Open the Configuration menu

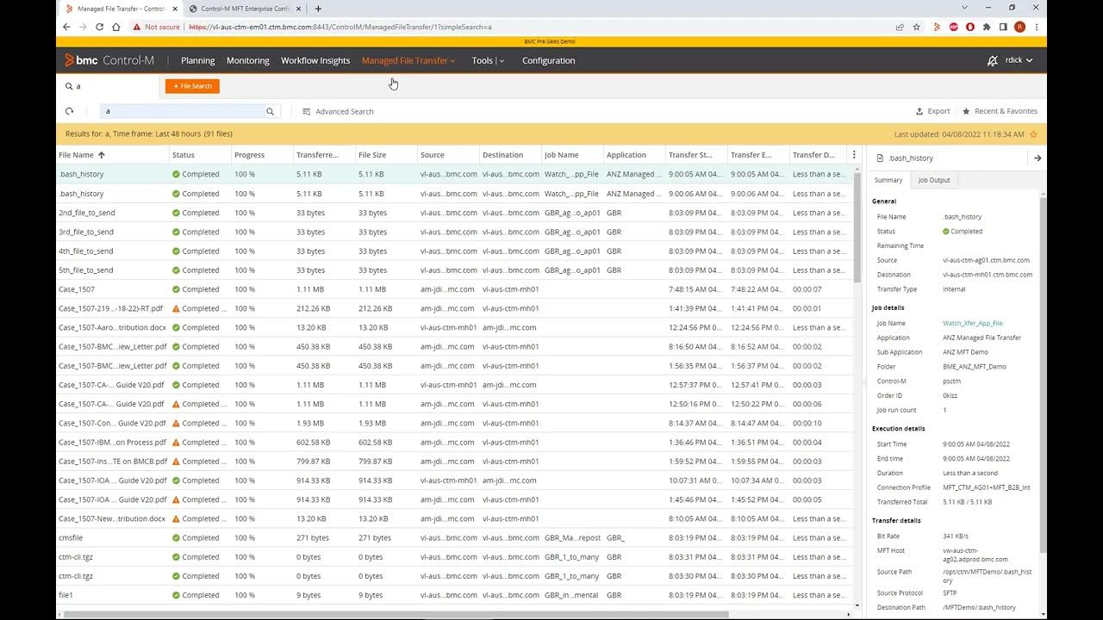coord(548,60)
